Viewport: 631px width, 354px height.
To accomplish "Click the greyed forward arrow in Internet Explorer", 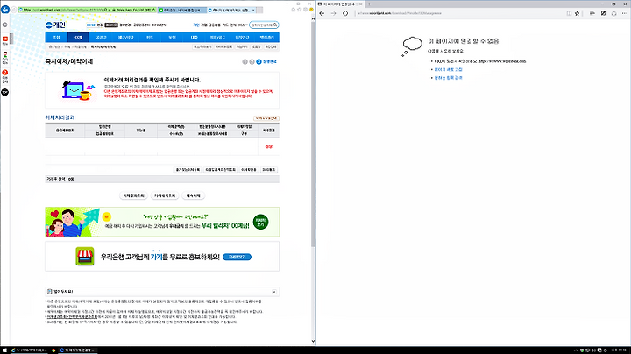I will click(x=14, y=10).
